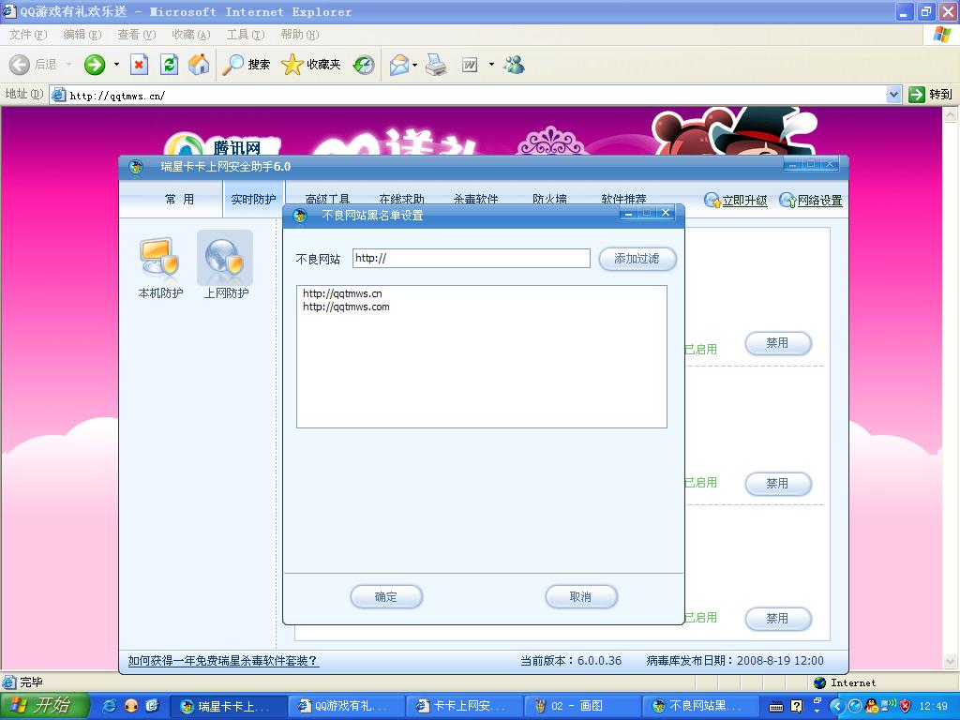Switch to 瑞星卡卡上... taskbar window

click(227, 707)
